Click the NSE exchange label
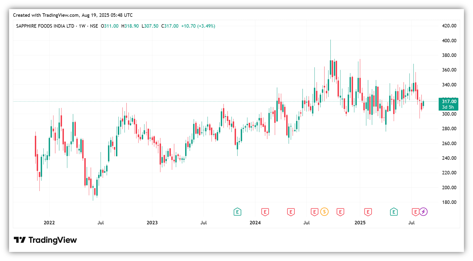The image size is (473, 261). click(94, 26)
